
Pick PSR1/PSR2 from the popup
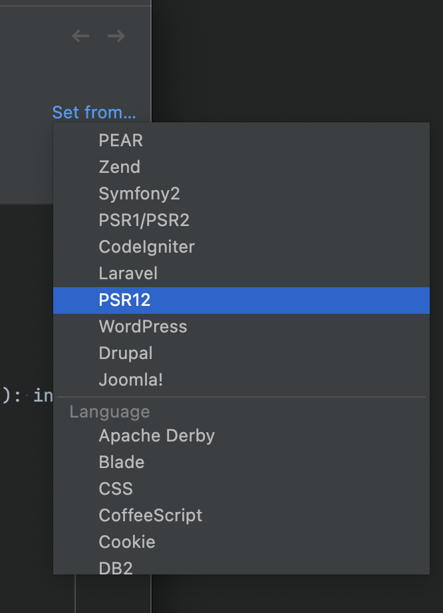point(144,220)
